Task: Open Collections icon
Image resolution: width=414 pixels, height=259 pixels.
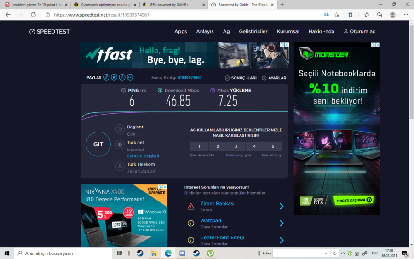Action: coord(379,15)
